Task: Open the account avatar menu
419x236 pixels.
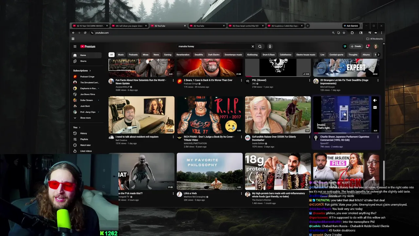Action: point(376,47)
